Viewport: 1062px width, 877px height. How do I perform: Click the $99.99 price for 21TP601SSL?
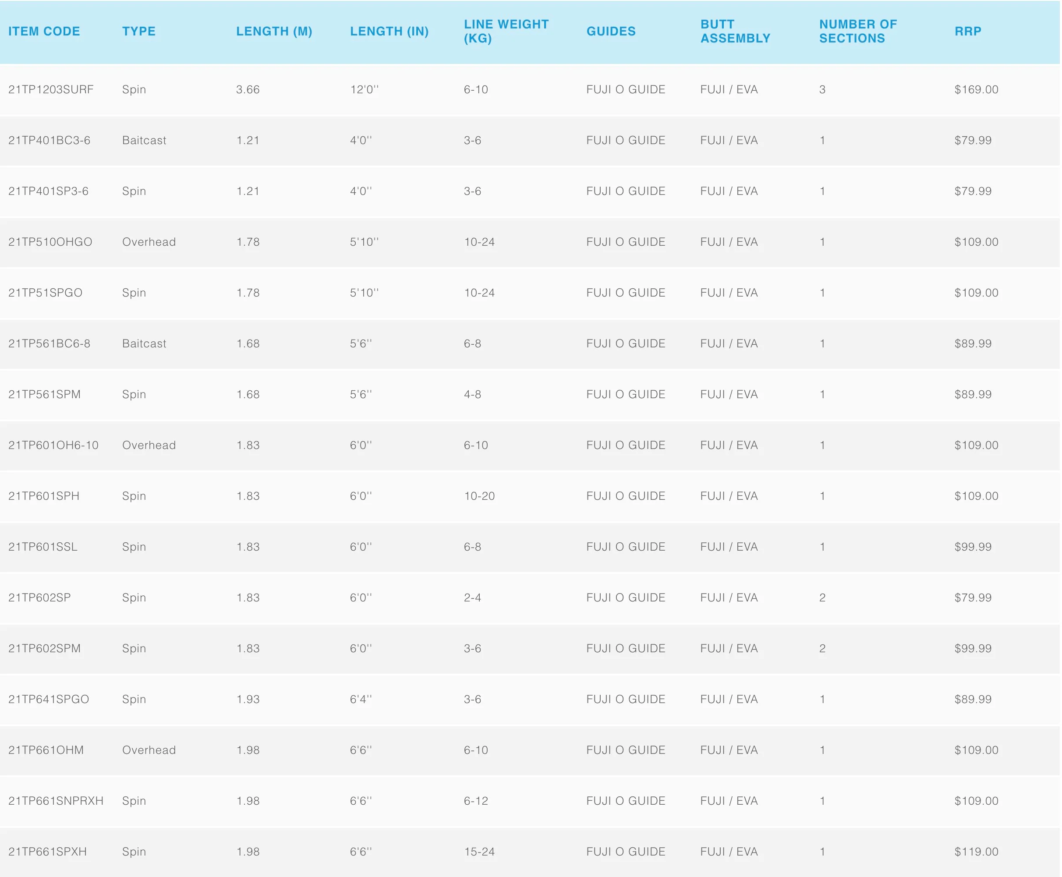coord(973,547)
